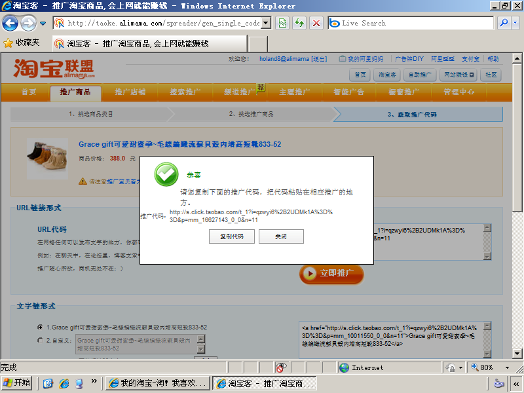The image size is (524, 393).
Task: Click 退出 logout link
Action: click(x=319, y=59)
